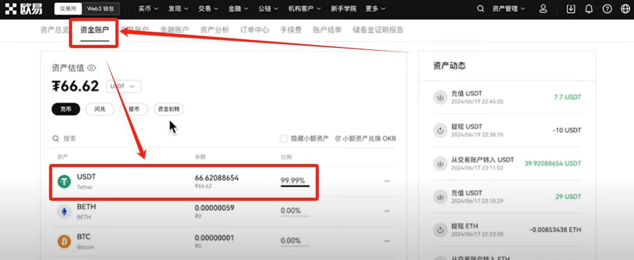This screenshot has height=260, width=634.
Task: Click the 资金划转 button
Action: coord(169,109)
